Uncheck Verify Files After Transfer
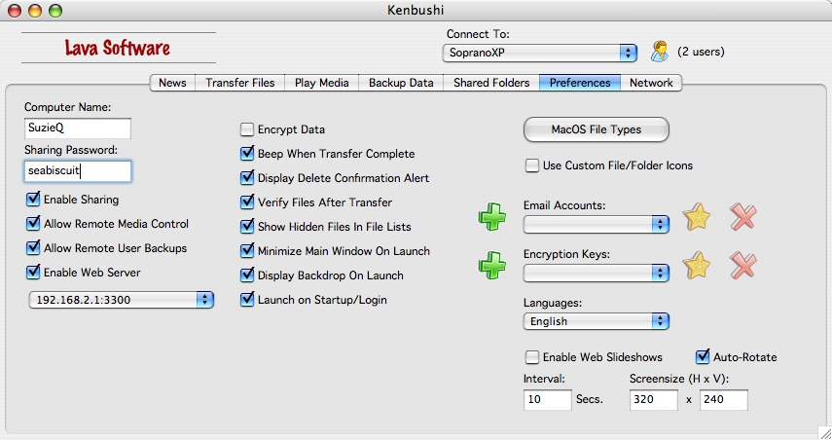832x440 pixels. [247, 202]
